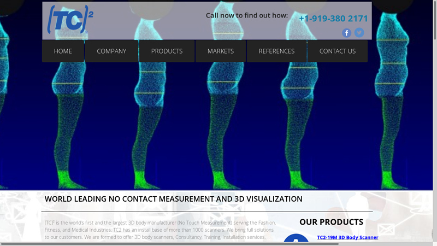
Task: Click the vertical scrollbar thumb
Action: click(435, 20)
